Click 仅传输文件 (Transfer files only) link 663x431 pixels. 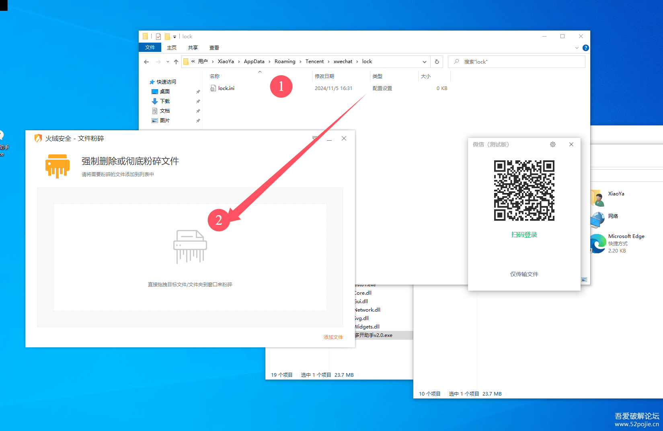coord(524,274)
